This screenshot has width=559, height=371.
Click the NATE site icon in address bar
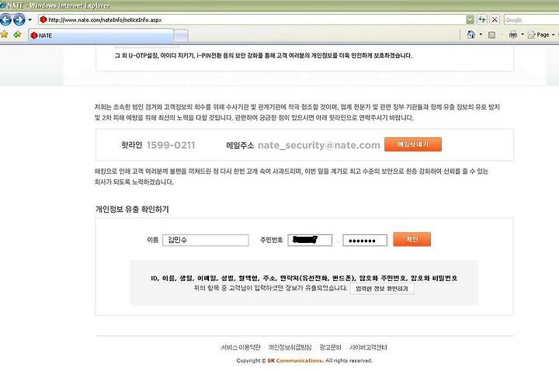pyautogui.click(x=43, y=19)
